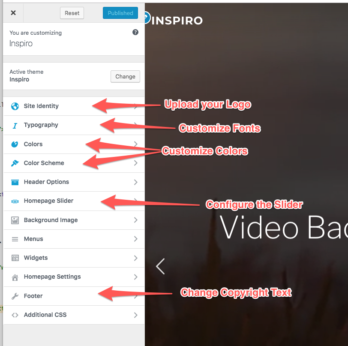Expand the Color Scheme section chevron
This screenshot has width=348, height=346.
tap(136, 163)
